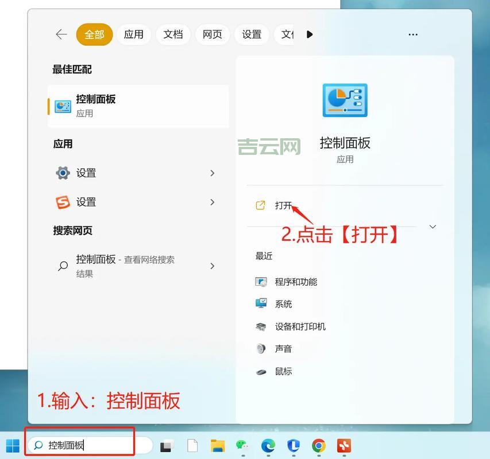Expand the 控制面板 web search result
The width and height of the screenshot is (490, 459).
(x=212, y=266)
